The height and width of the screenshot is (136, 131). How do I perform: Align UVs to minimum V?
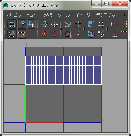pos(114,34)
